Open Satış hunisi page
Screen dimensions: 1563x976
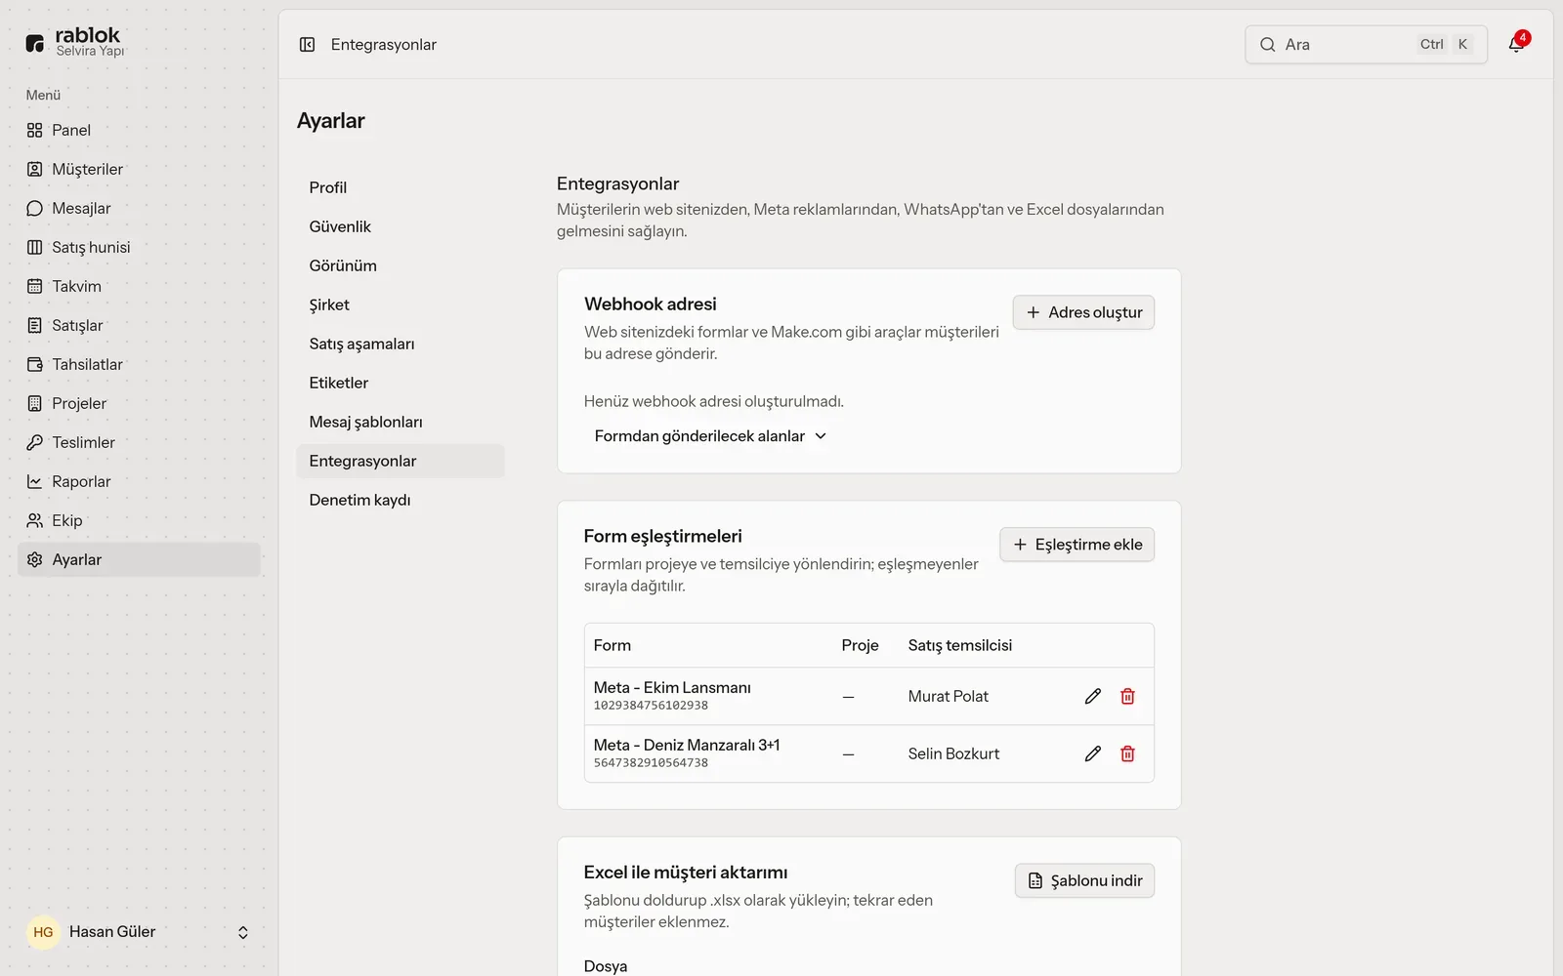tap(139, 247)
